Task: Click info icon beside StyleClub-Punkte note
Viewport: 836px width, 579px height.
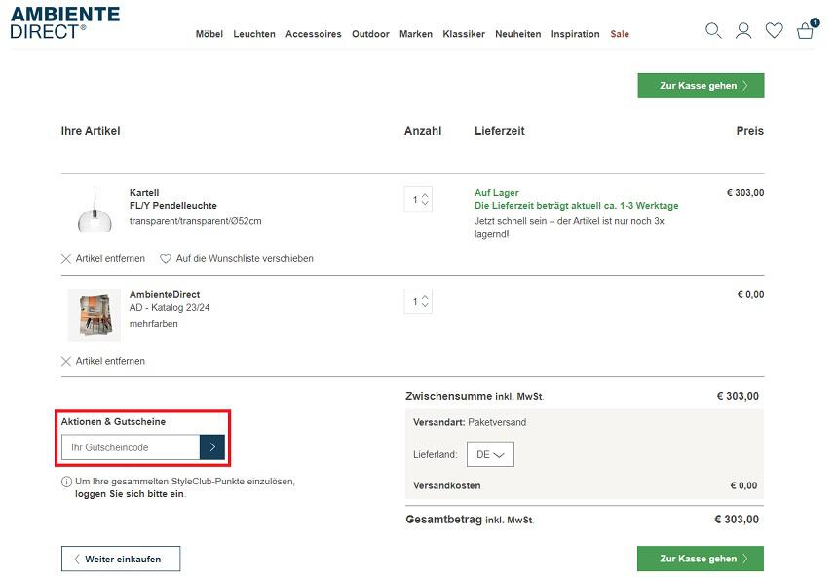Action: click(66, 482)
